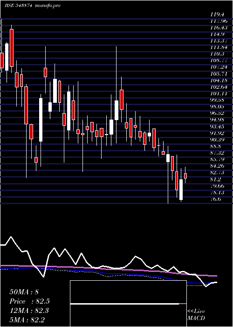Viewport: 233px width, 327px height.
Task: Click the pink moving average line
Action: click(108, 270)
